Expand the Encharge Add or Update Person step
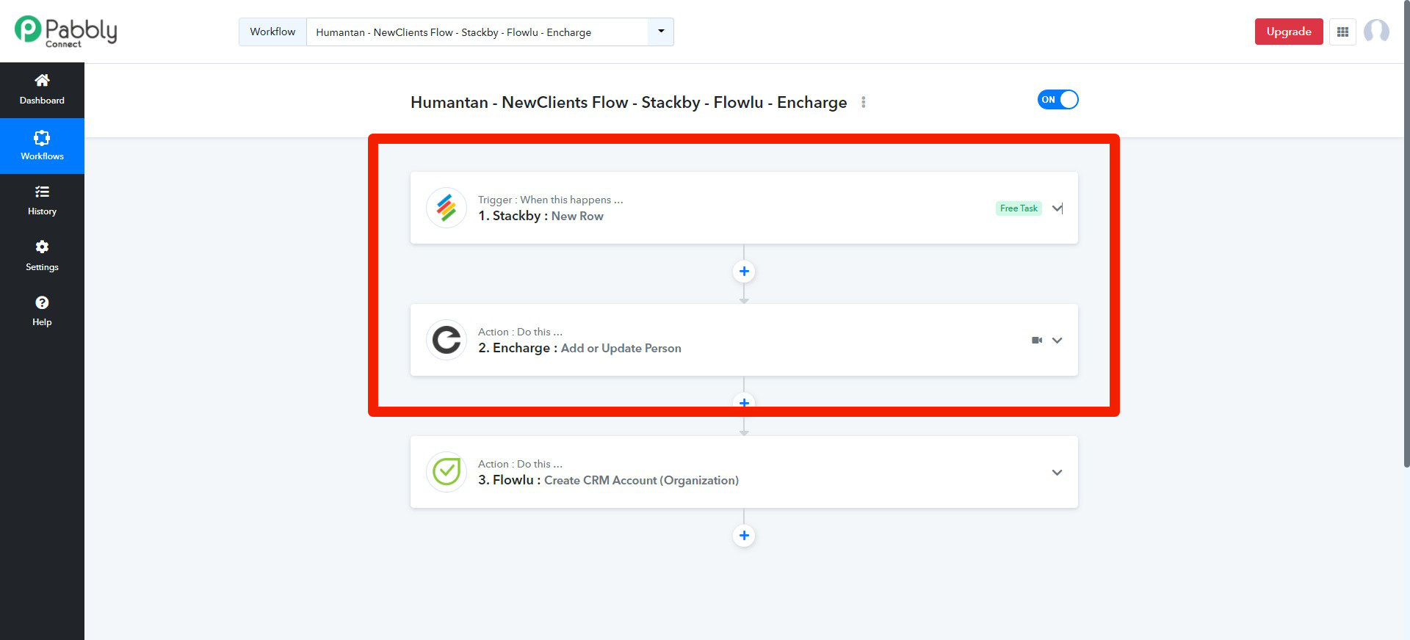1410x640 pixels. [1057, 341]
